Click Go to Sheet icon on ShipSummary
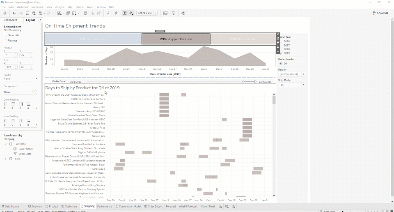The height and width of the screenshot is (212, 394). click(278, 39)
